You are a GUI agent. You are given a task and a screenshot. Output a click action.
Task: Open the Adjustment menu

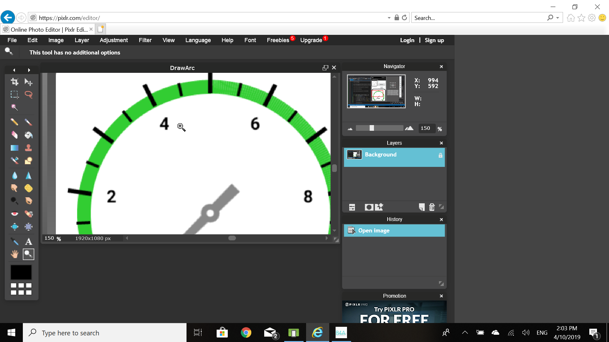coord(114,40)
